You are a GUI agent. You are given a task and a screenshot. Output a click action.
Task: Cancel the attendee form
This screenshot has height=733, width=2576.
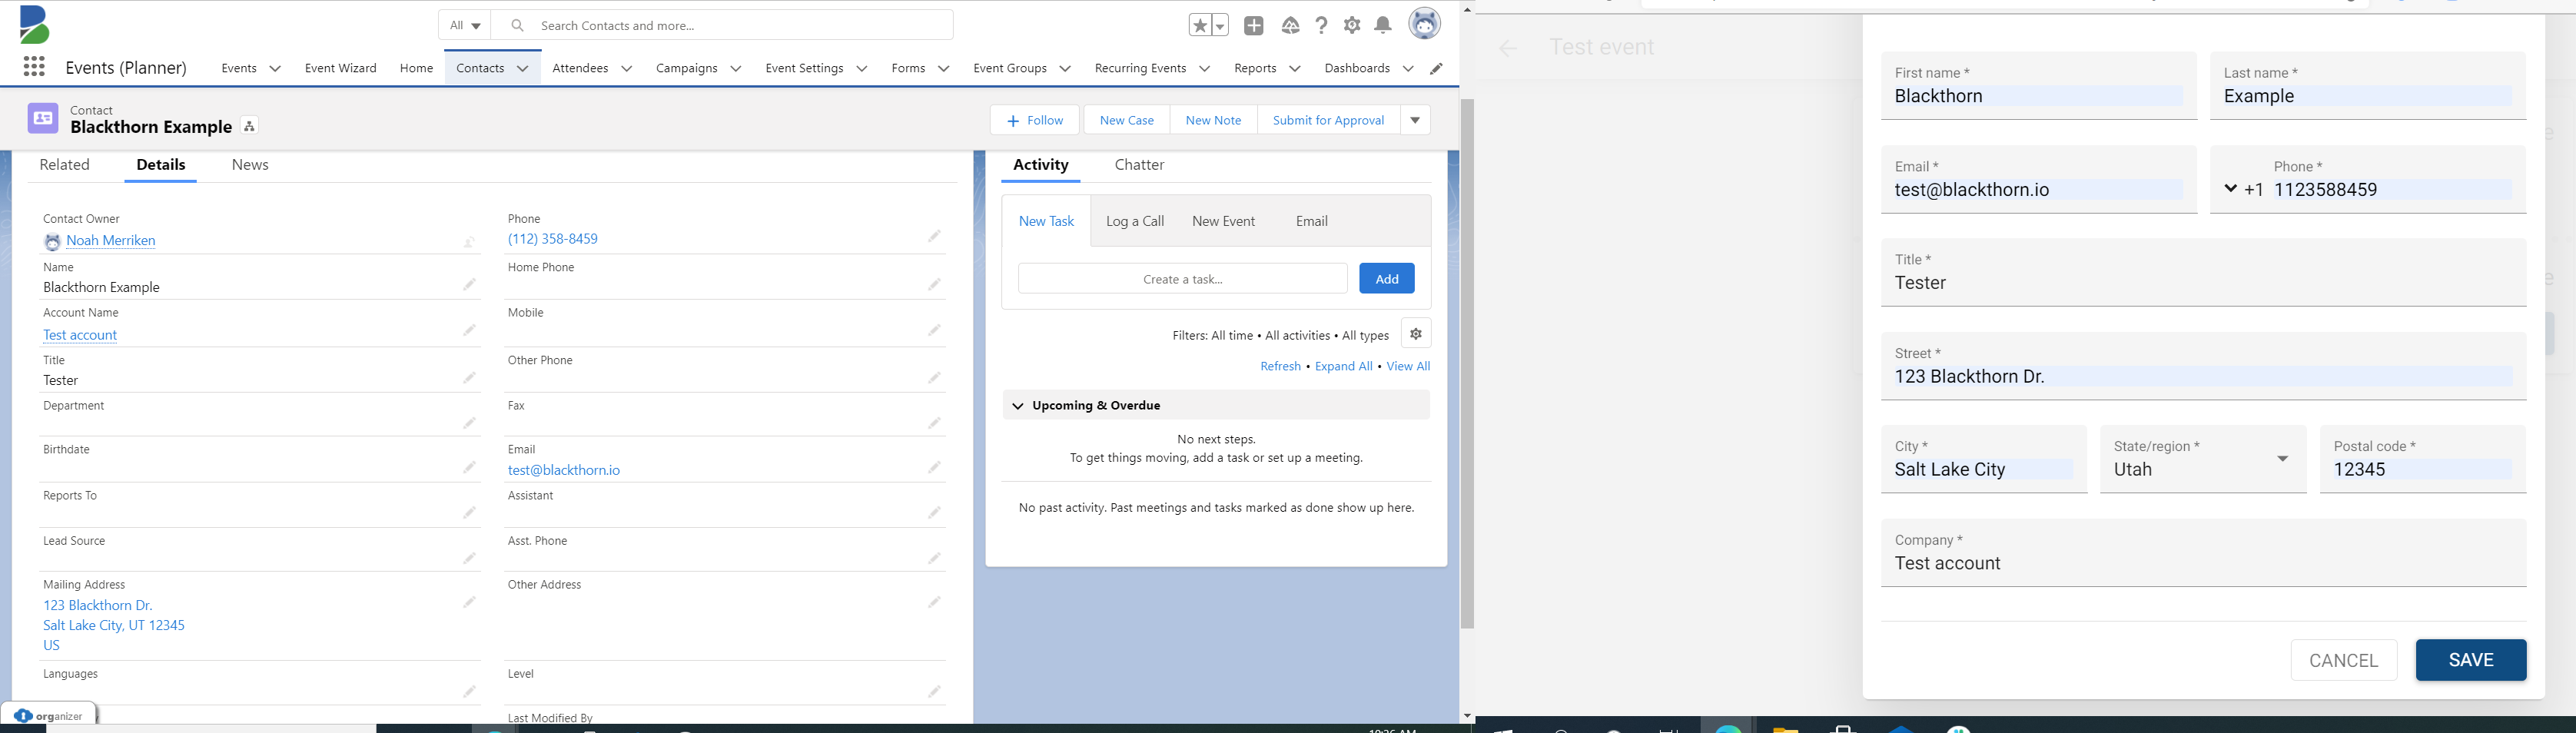[2343, 660]
